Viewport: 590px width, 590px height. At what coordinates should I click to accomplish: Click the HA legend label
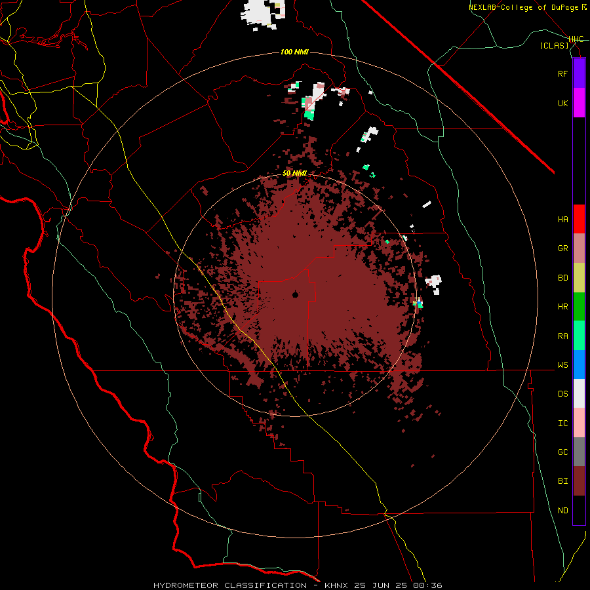(562, 220)
